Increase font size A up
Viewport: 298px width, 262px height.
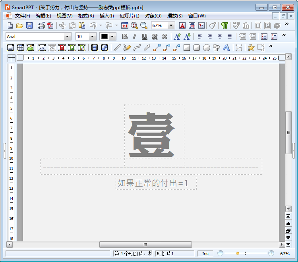[x=177, y=37]
